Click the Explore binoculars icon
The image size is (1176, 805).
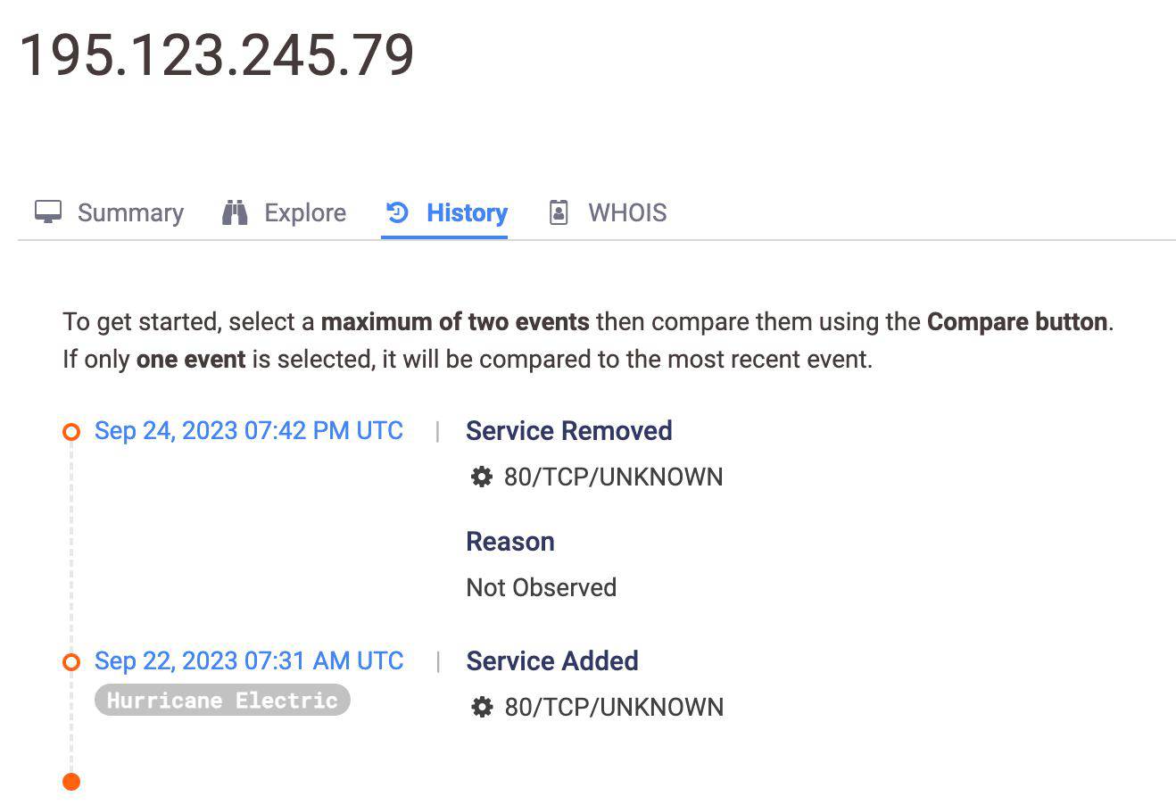coord(235,212)
